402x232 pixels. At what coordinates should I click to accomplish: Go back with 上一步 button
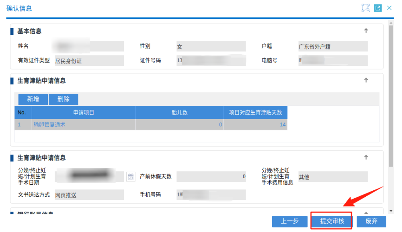coord(289,221)
